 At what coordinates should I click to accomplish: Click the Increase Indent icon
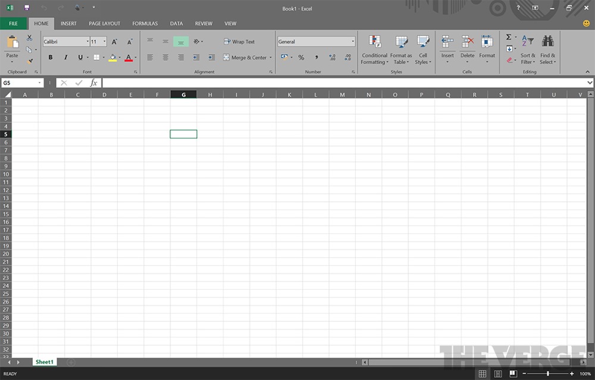212,58
